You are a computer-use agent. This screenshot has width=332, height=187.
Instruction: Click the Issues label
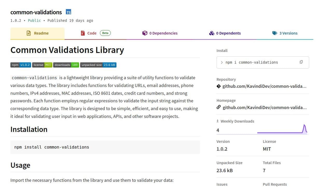coord(222,184)
